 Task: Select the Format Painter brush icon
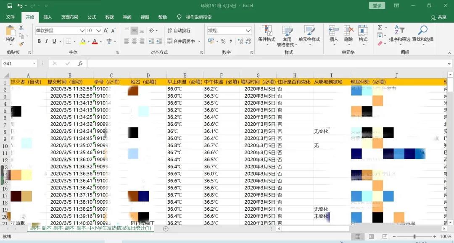click(x=21, y=44)
